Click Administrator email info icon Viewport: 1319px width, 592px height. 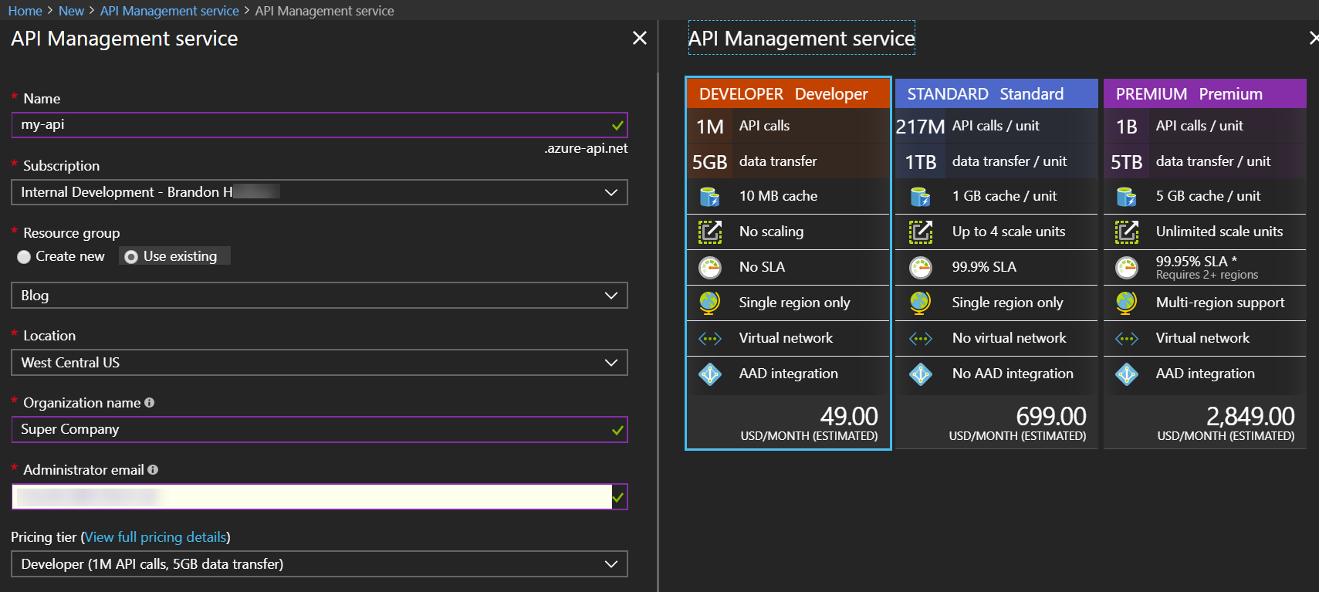(153, 469)
